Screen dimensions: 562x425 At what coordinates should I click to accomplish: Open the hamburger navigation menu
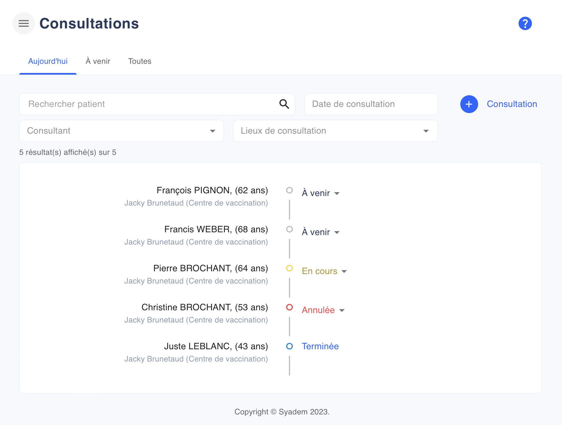click(x=24, y=23)
